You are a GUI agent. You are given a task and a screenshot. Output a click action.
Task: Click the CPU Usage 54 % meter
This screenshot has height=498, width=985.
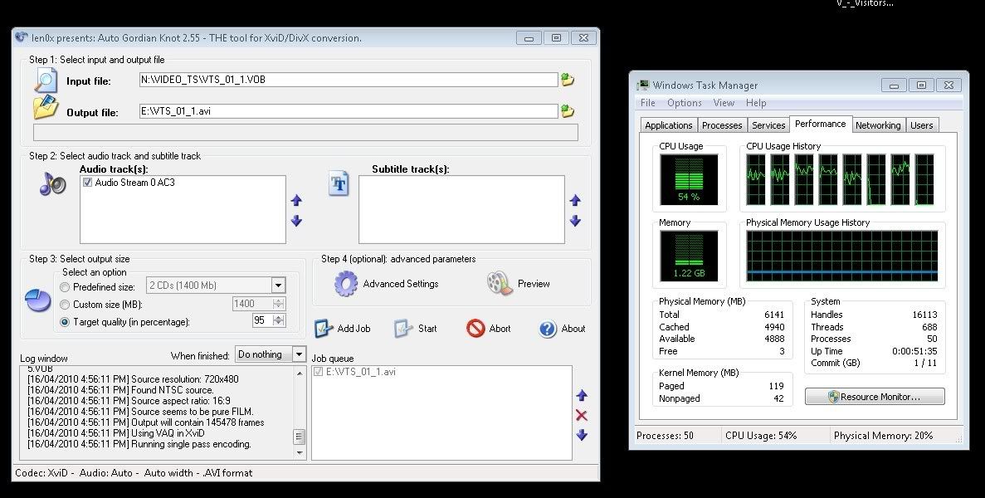click(689, 179)
